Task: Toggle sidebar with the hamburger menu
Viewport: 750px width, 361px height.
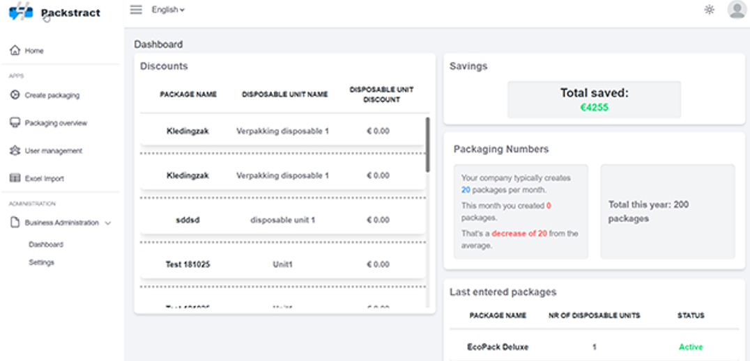Action: (136, 10)
